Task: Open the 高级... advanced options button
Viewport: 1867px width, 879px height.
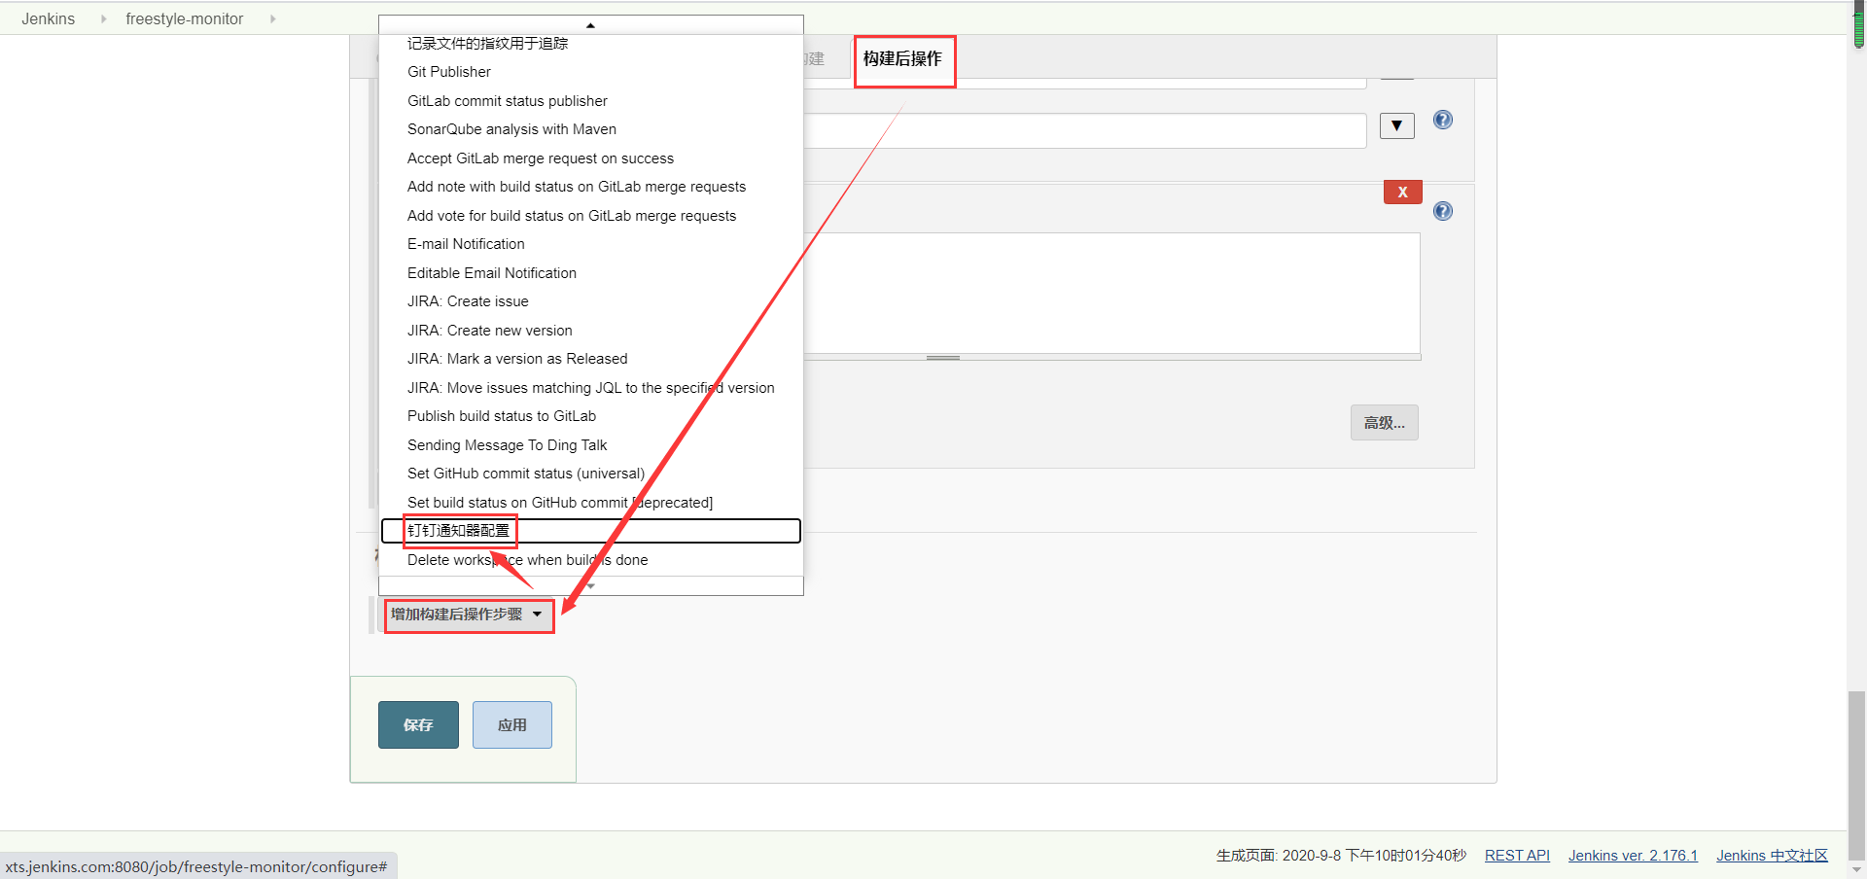Action: point(1384,423)
